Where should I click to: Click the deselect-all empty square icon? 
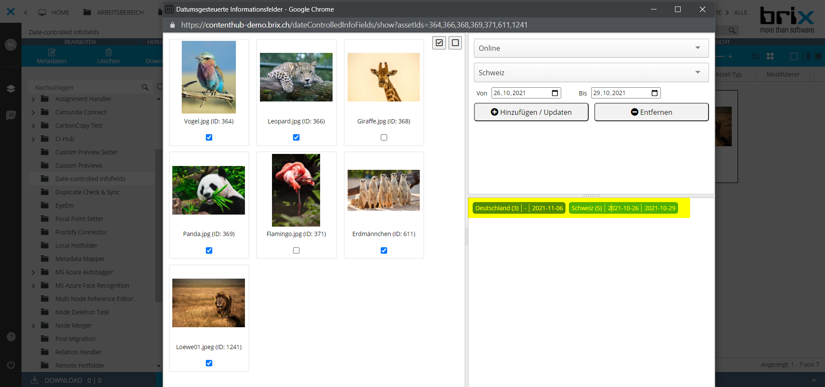tap(455, 43)
